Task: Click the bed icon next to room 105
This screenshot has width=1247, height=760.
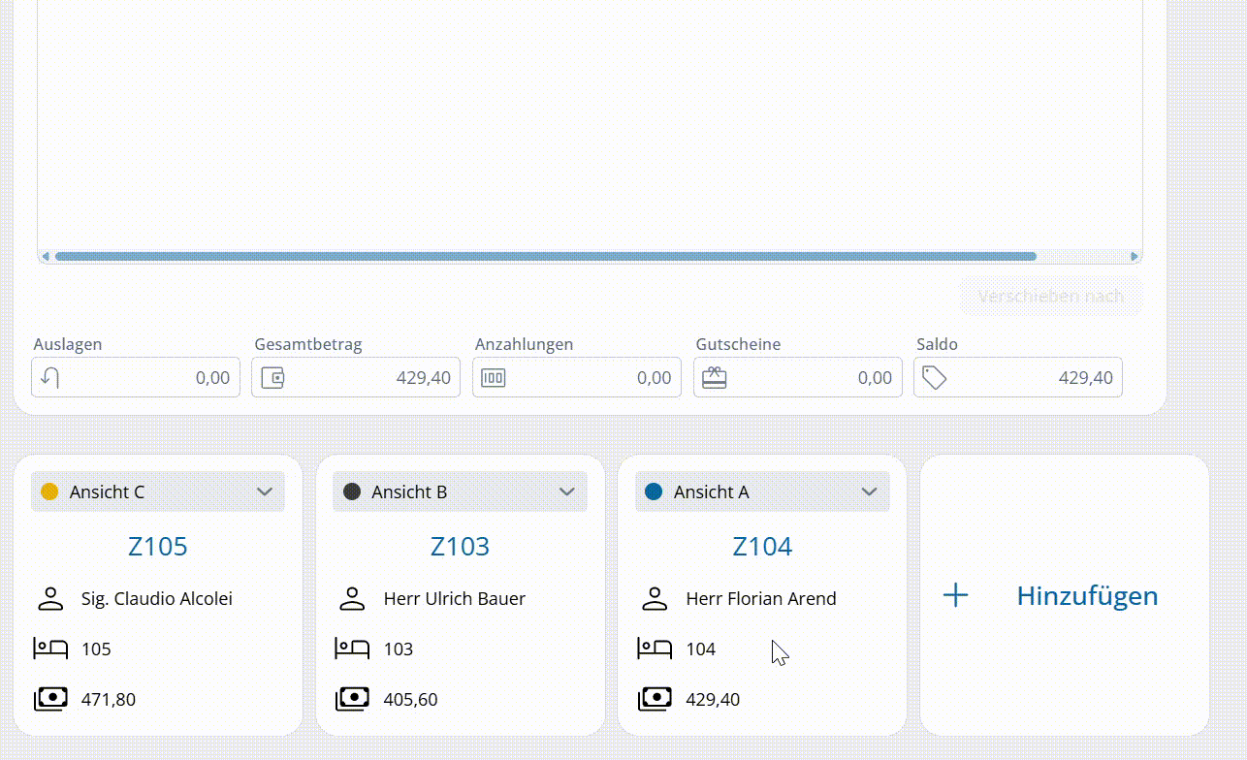Action: [50, 649]
